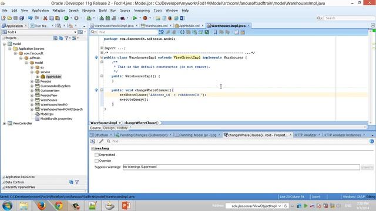Open the HTTP Analyzer tab
This screenshot has height=211, width=376.
[305, 135]
